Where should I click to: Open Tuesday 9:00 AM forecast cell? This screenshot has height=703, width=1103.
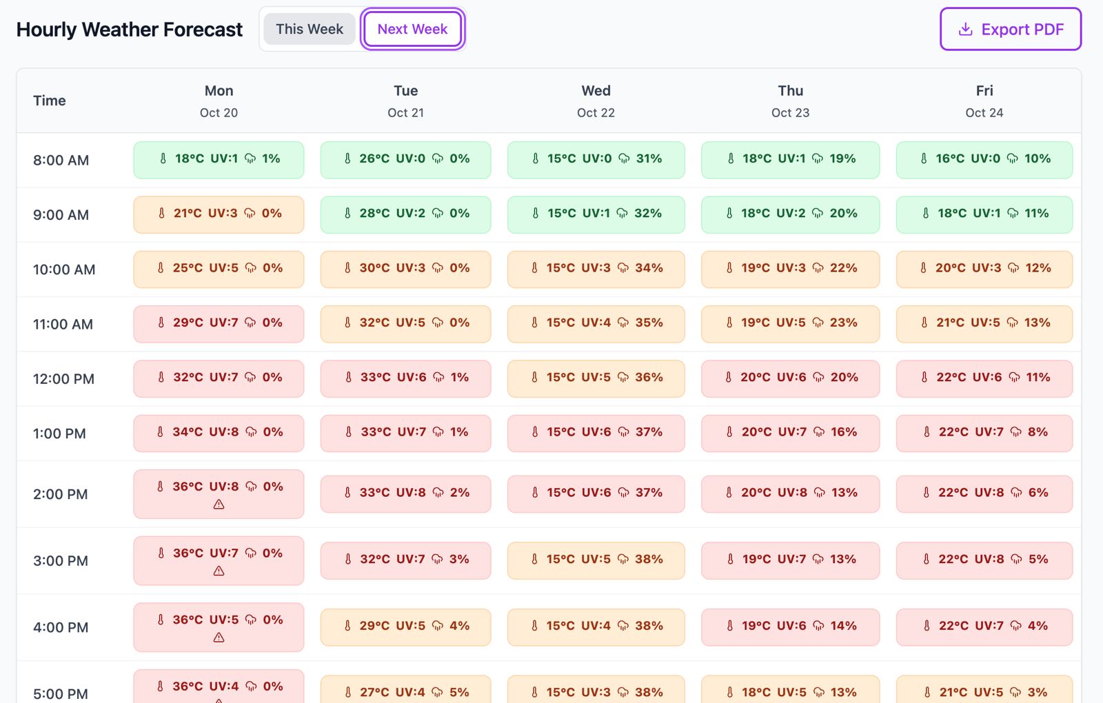tap(405, 214)
